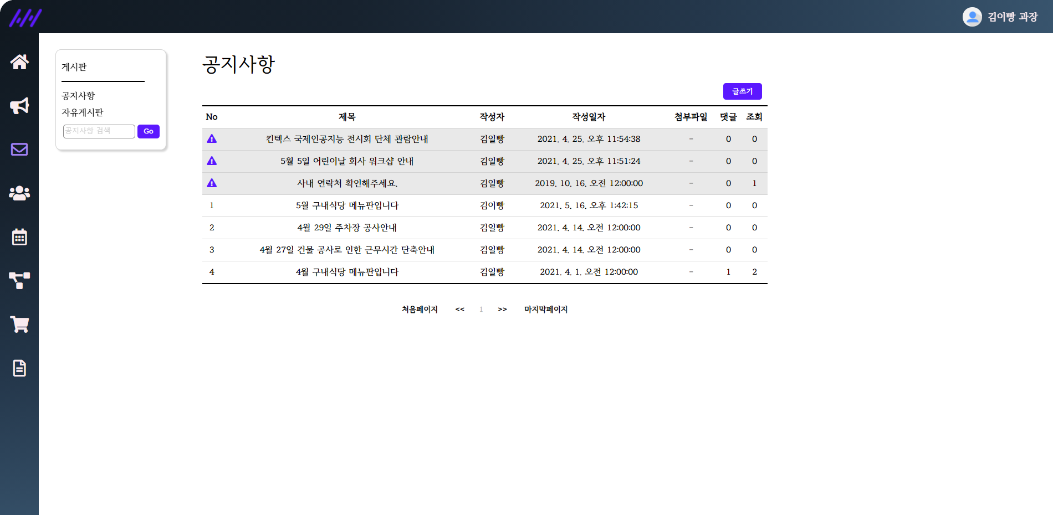Click the No column header
Viewport: 1053px width, 515px height.
pyautogui.click(x=212, y=117)
